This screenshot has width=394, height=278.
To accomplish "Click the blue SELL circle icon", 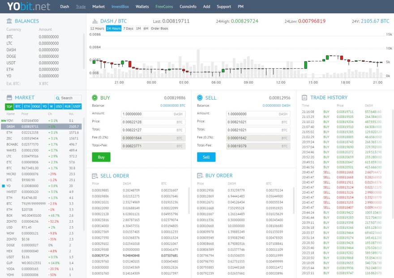I will click(x=200, y=97).
